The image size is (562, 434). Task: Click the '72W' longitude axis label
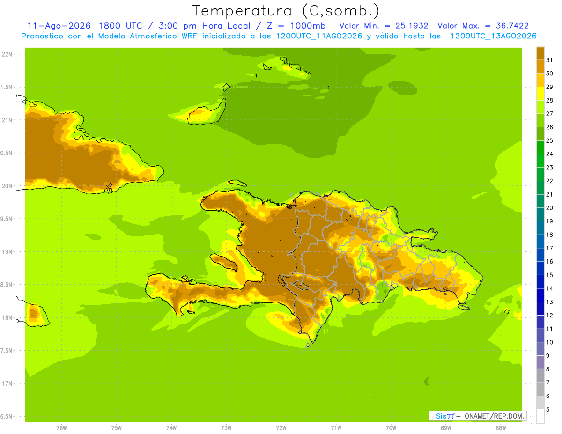click(281, 428)
